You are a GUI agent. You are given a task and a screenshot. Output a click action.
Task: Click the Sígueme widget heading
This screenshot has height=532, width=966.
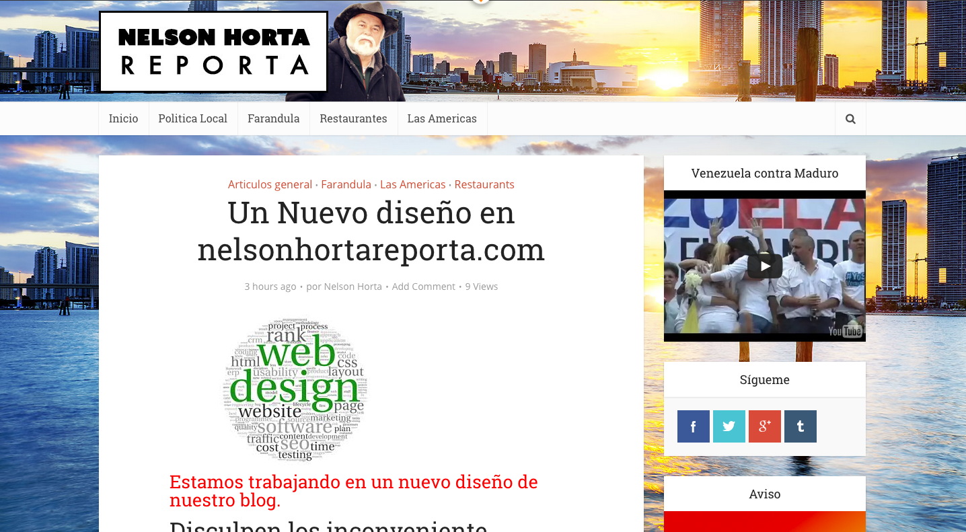[765, 380]
